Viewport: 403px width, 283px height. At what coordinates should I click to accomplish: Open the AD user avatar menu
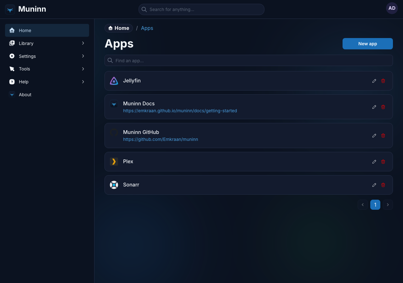click(x=392, y=8)
